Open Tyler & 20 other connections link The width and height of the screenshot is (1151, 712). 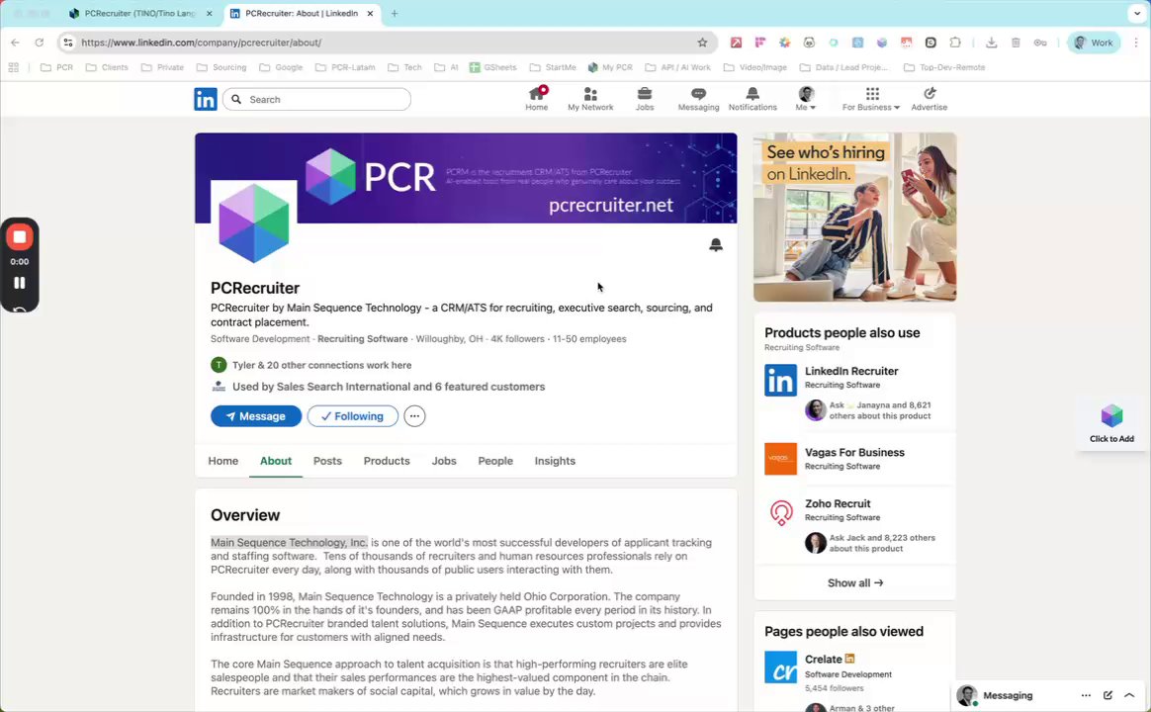(x=321, y=365)
